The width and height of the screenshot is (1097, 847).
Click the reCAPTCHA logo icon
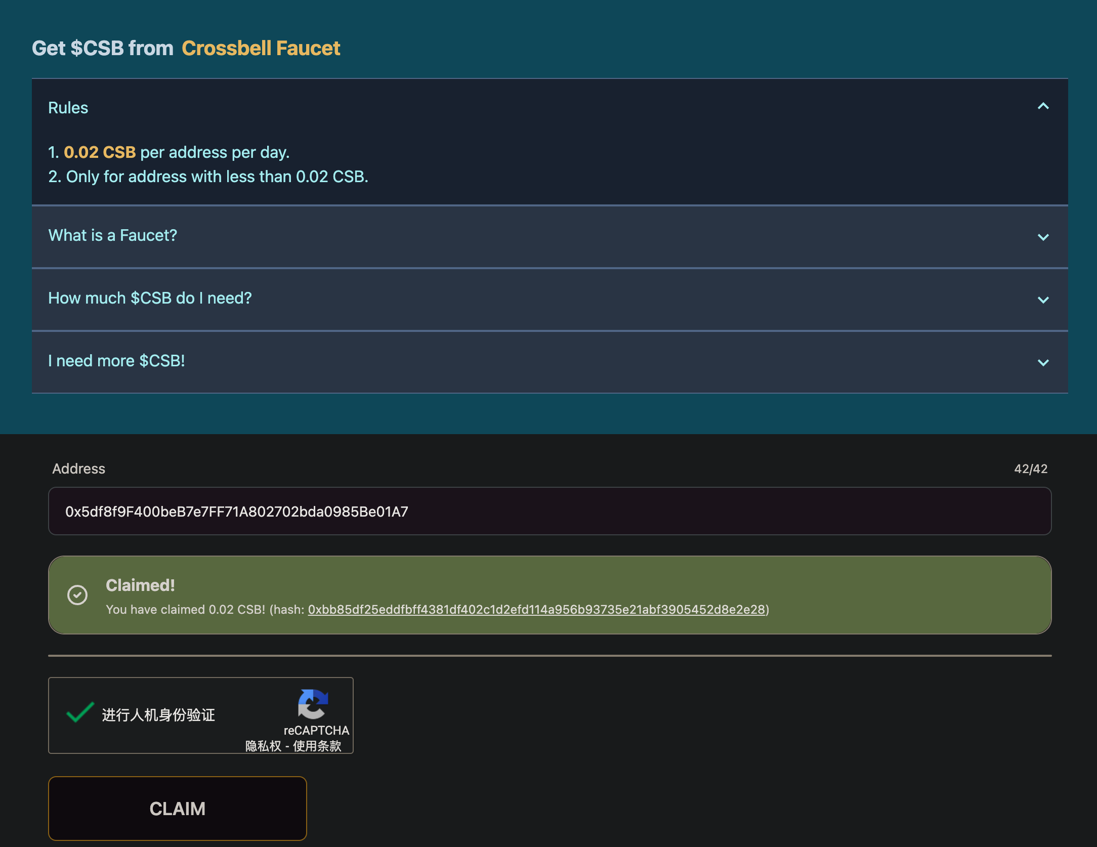coord(313,704)
